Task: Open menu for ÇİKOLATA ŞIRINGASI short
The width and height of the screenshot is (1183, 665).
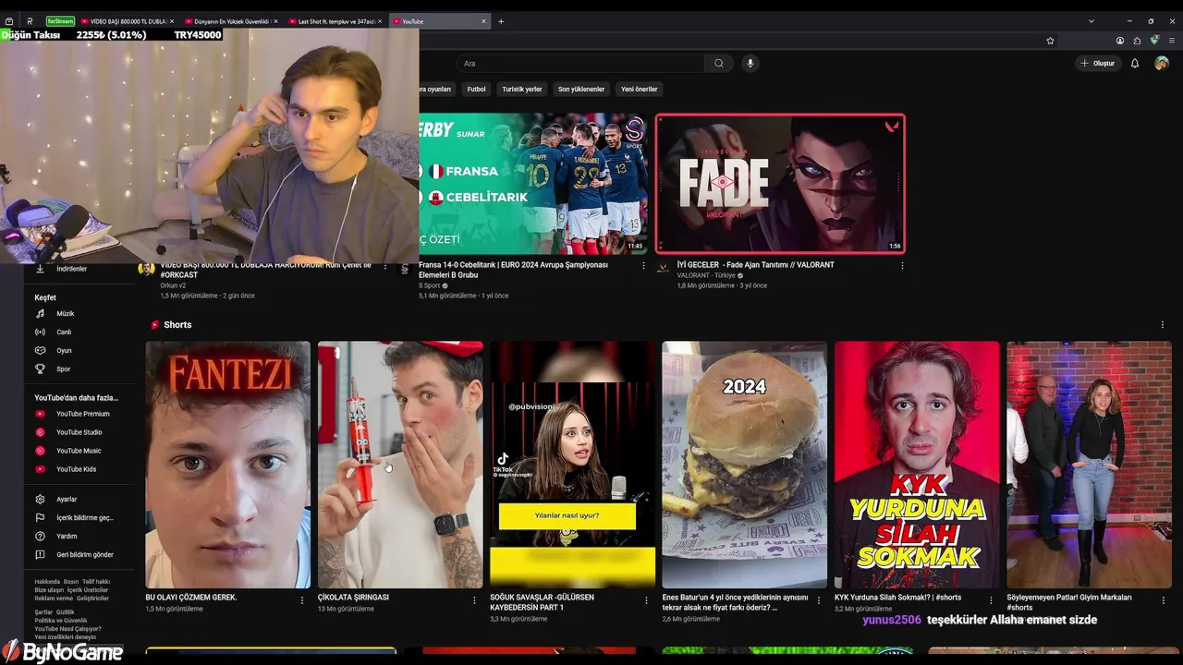Action: click(474, 600)
